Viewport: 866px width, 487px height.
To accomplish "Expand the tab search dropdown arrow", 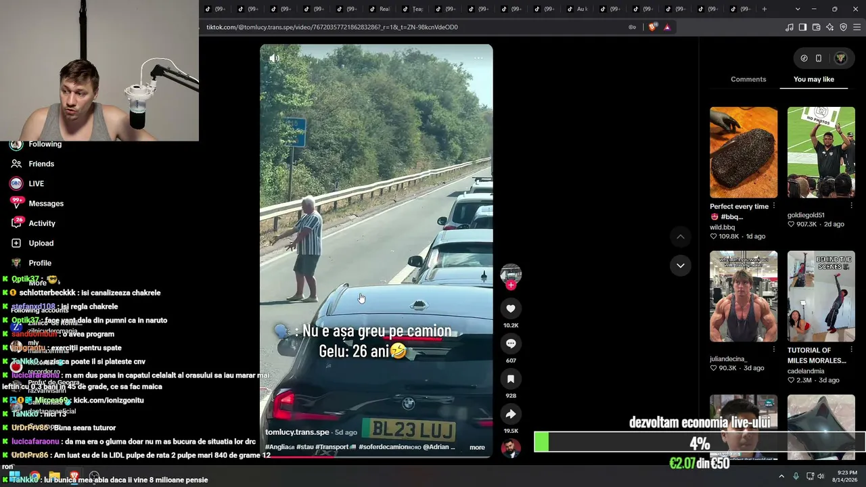I will pos(798,9).
